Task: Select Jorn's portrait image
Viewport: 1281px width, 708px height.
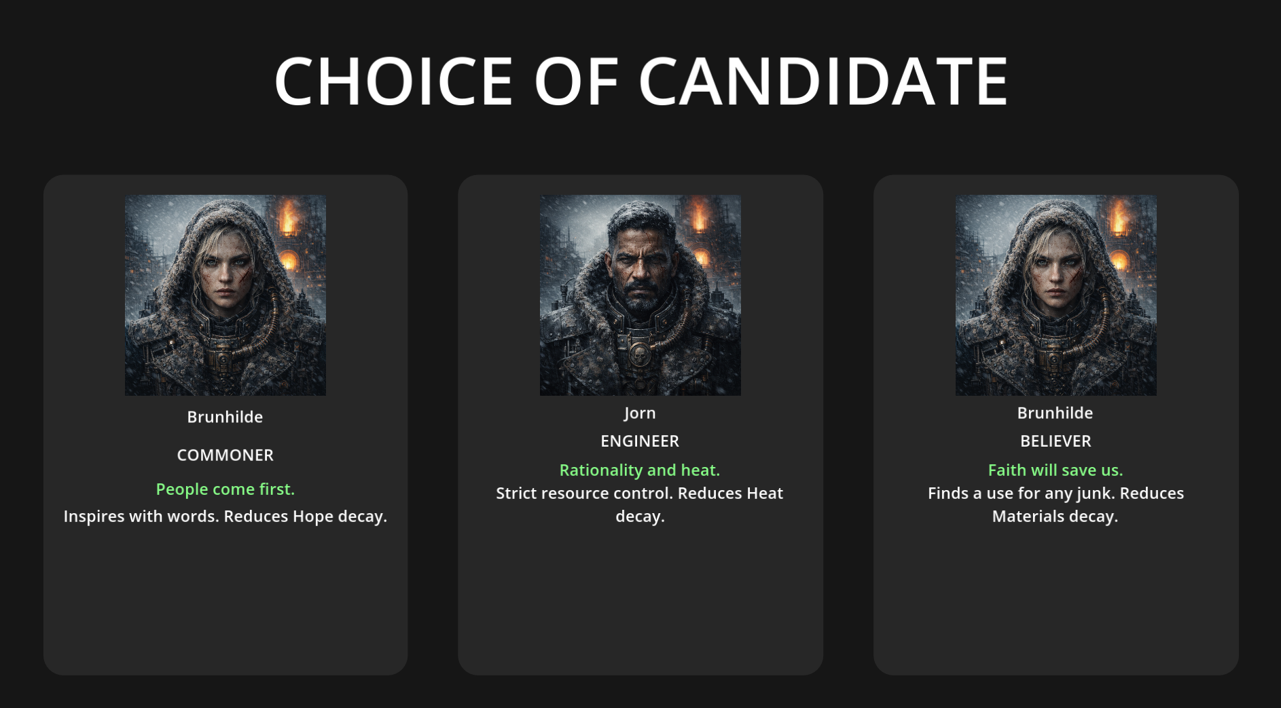Action: pos(640,295)
